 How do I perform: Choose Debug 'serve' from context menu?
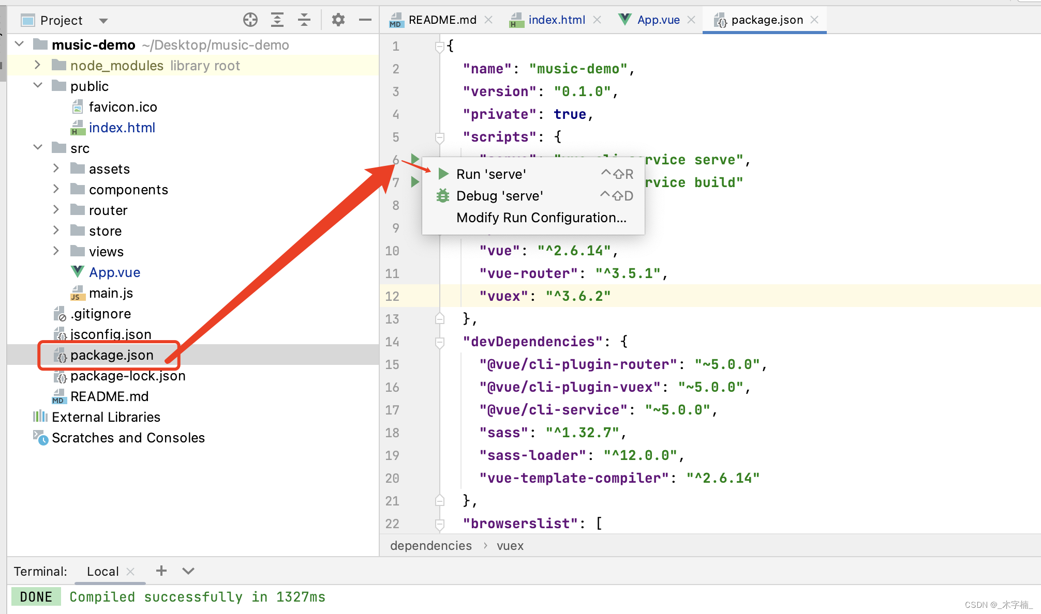tap(499, 196)
